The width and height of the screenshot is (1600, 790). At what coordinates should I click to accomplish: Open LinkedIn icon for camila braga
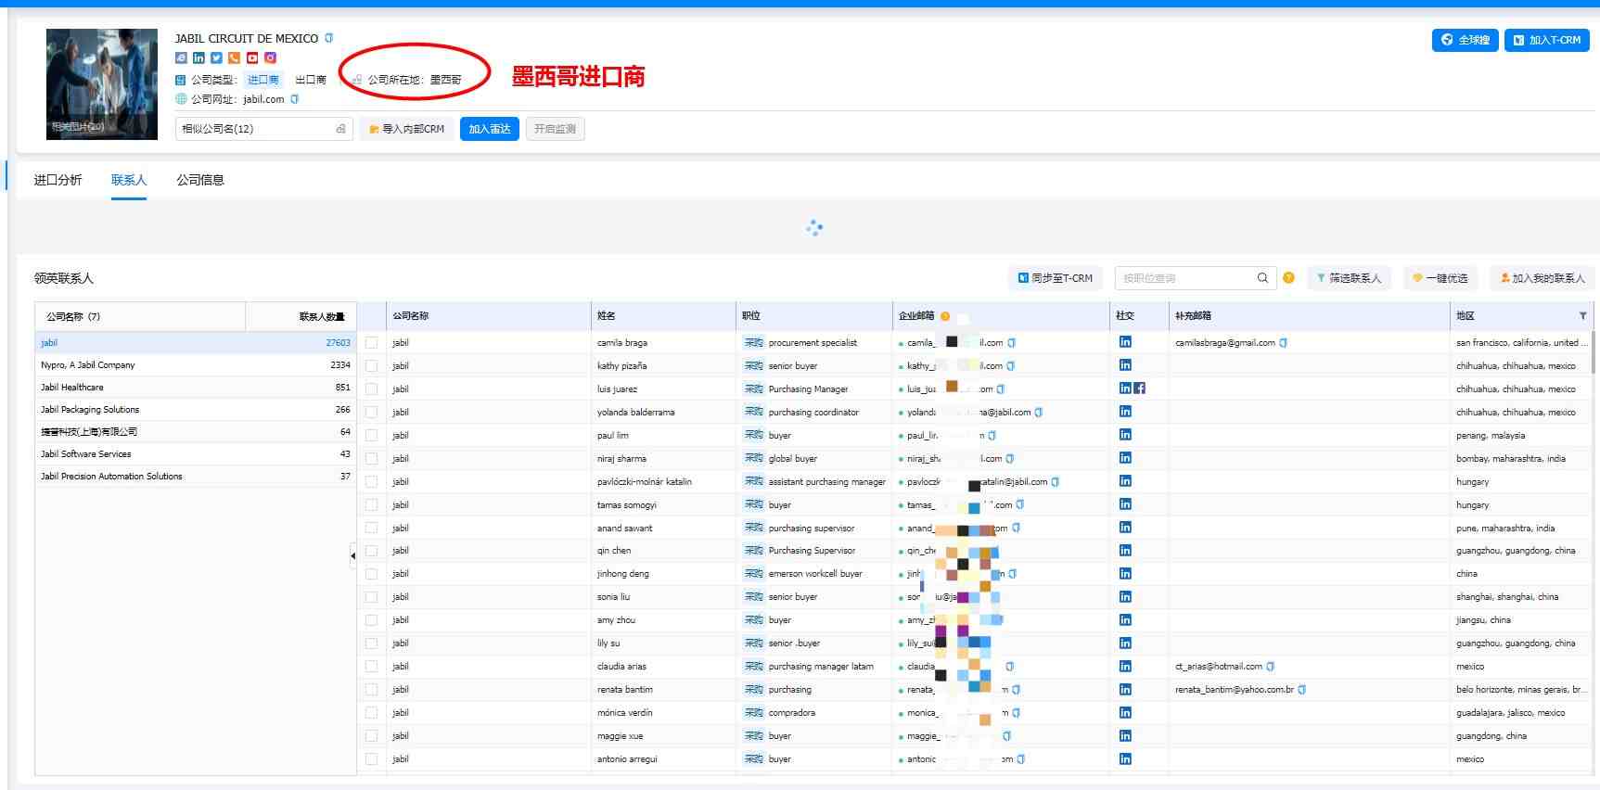point(1125,342)
